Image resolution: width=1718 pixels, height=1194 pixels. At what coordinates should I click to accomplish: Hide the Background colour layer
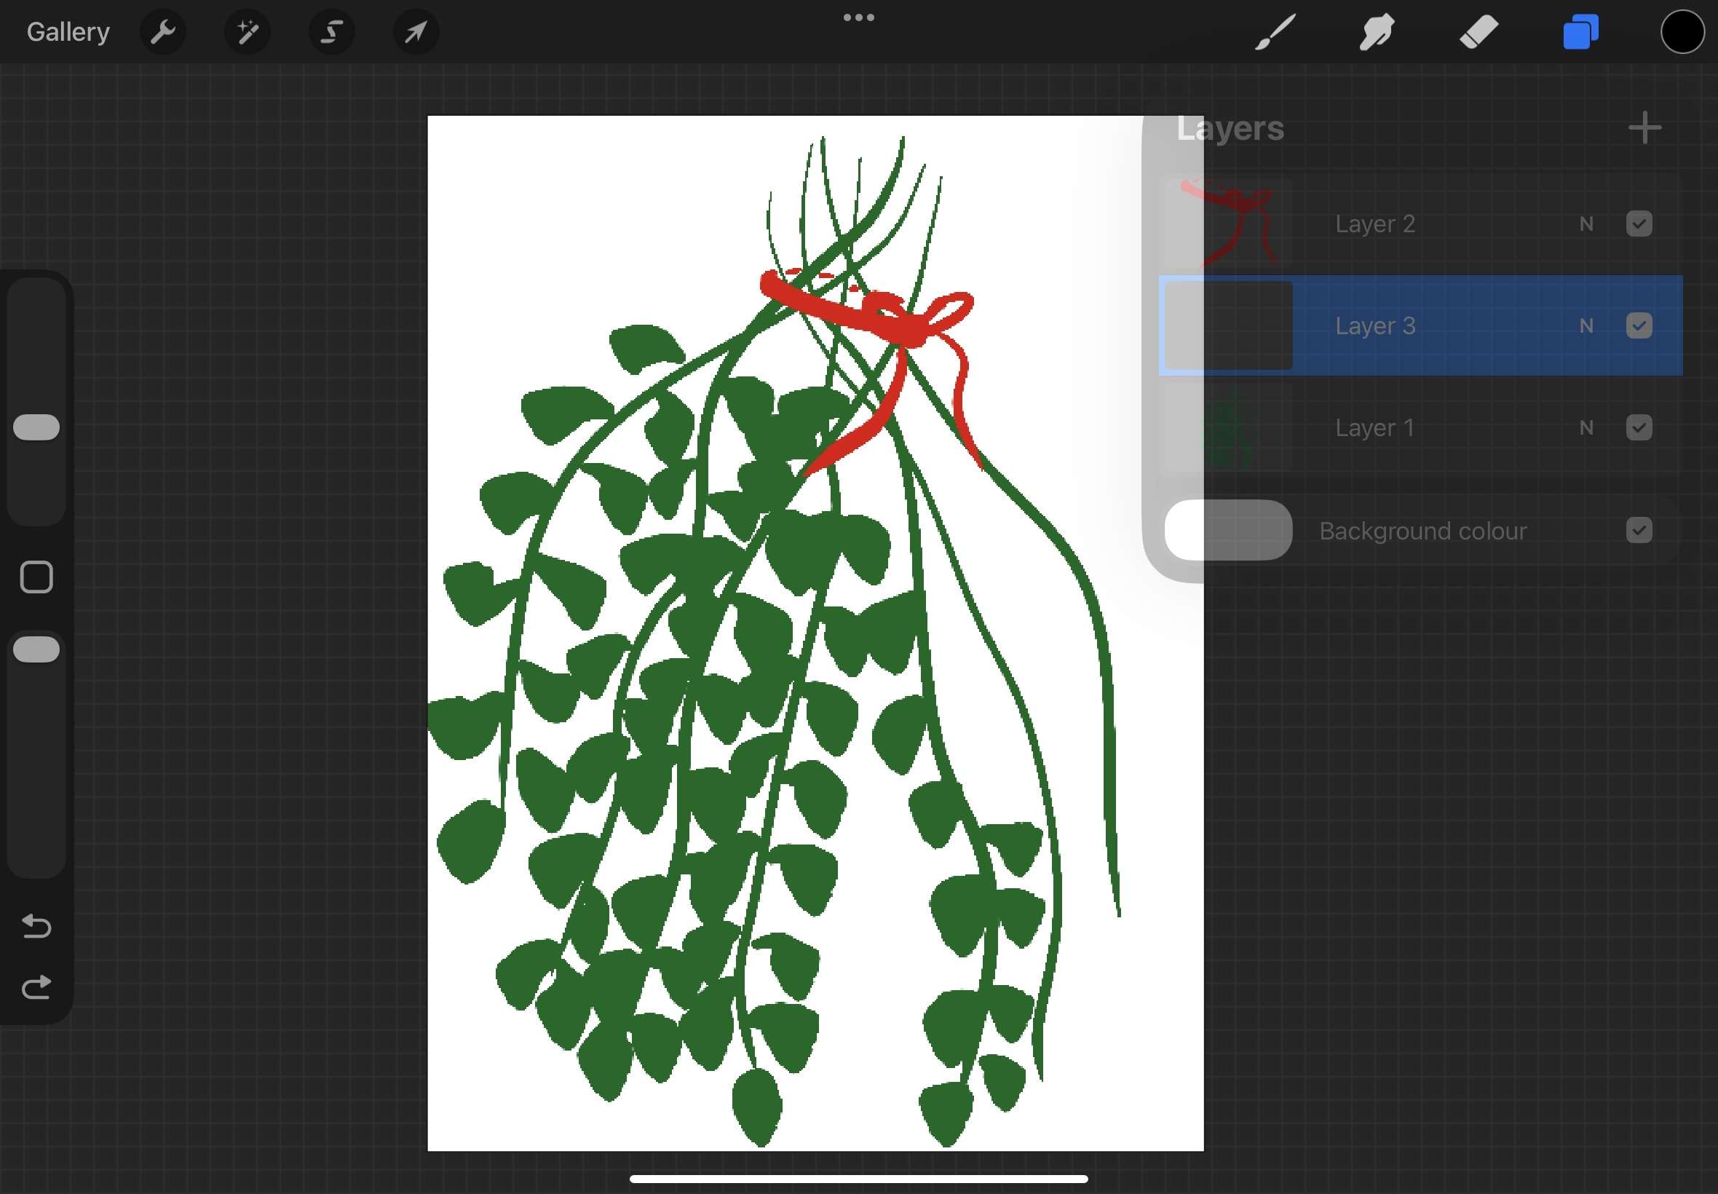pos(1639,531)
